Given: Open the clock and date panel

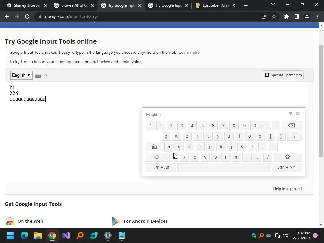Looking at the screenshot, I should click(x=302, y=235).
